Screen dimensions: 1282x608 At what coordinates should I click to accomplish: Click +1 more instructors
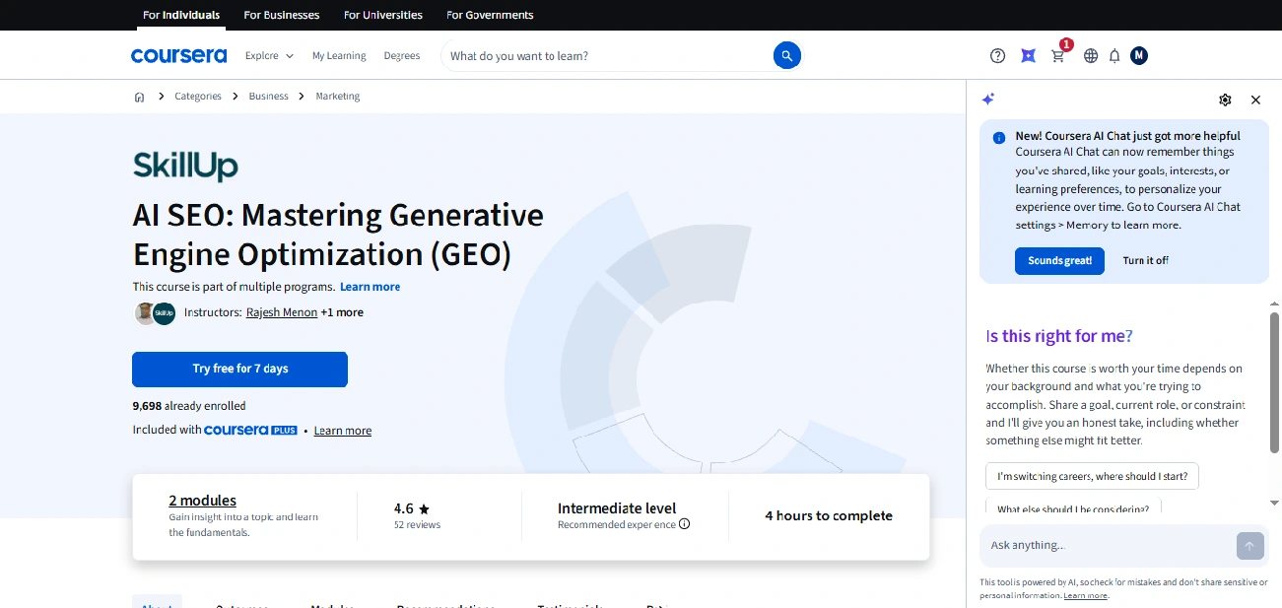click(x=342, y=312)
